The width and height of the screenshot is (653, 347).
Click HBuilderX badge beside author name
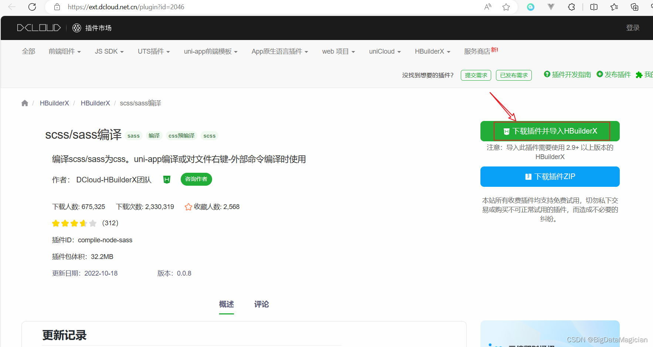[167, 180]
